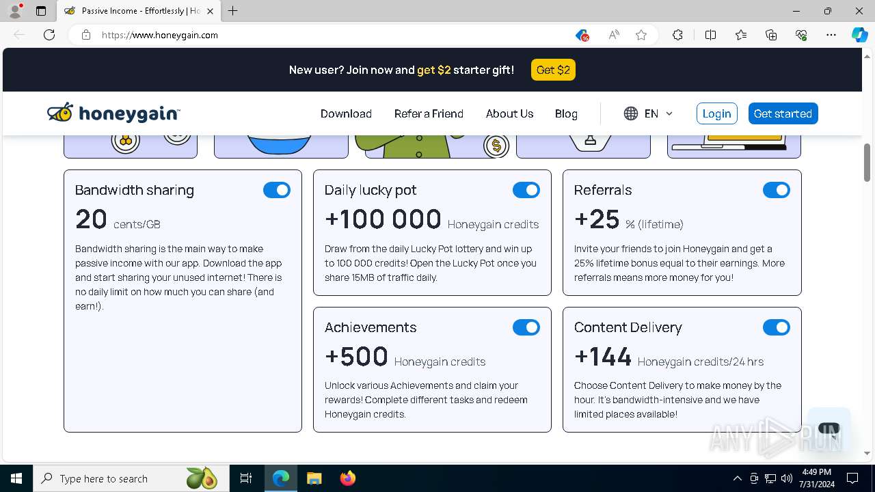Image resolution: width=875 pixels, height=492 pixels.
Task: Click the network tray icon
Action: (770, 478)
